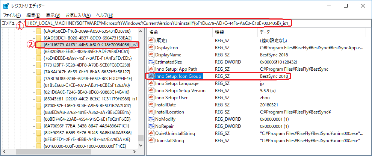
Task: Select key {90160000-008F-0000-1000-0000000FF1CE}
Action: (x=85, y=145)
